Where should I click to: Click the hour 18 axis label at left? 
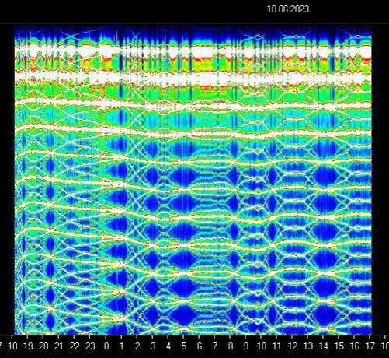click(12, 346)
